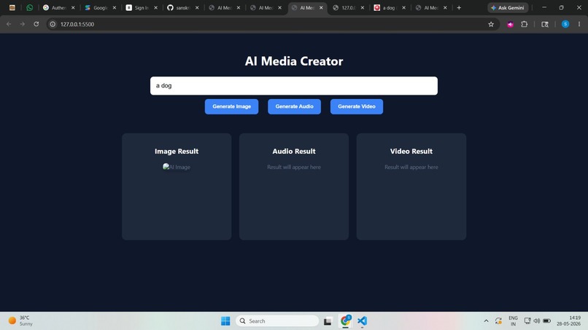Bookmark this page with the star icon
This screenshot has height=330, width=588.
[491, 24]
